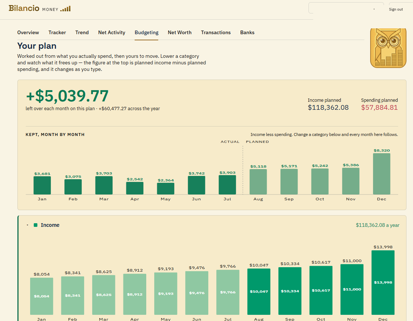Select the May kept bar $2,364
Image resolution: width=413 pixels, height=321 pixels.
tap(165, 189)
